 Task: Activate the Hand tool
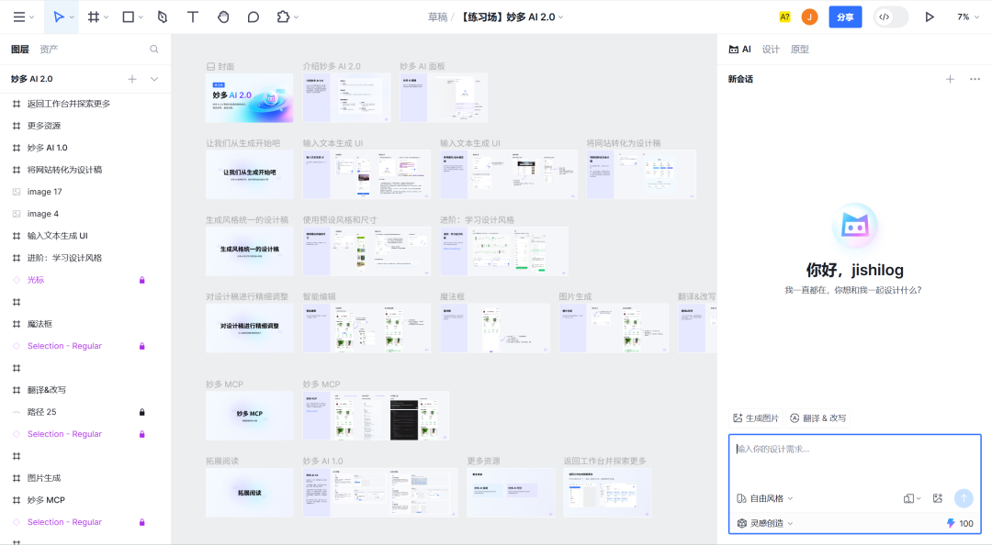223,17
